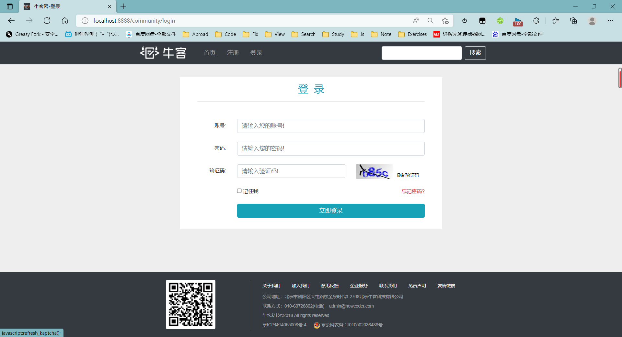Click the zoom magnifier icon in address bar
622x337 pixels.
(x=430, y=21)
